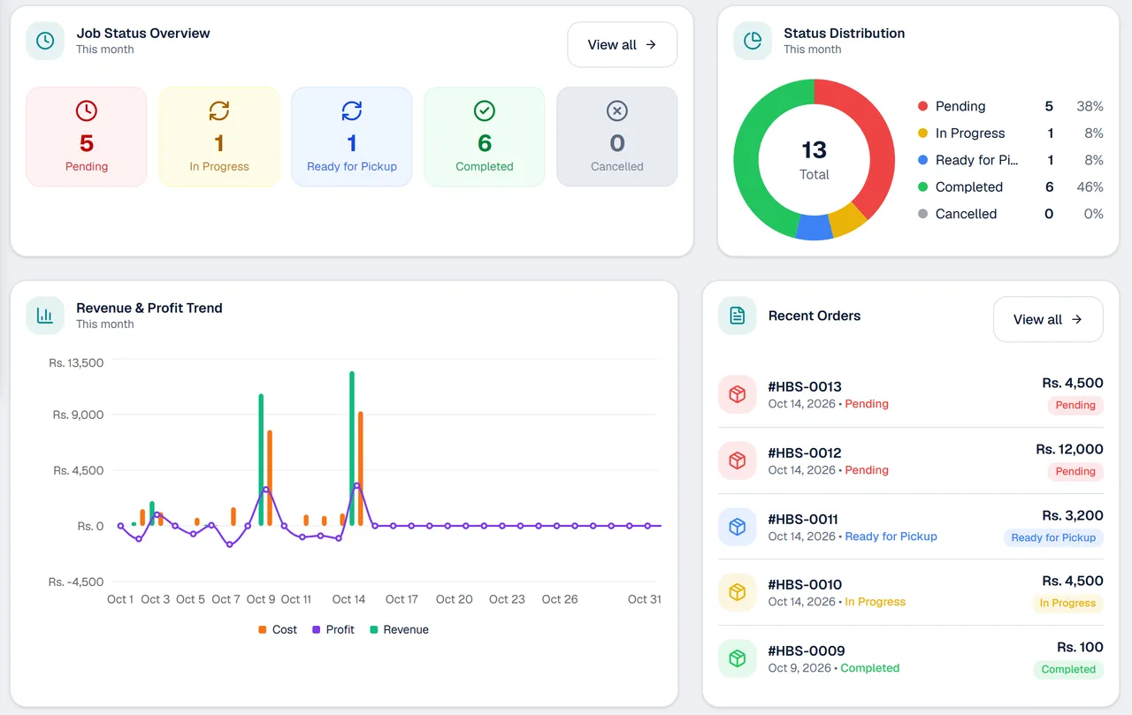This screenshot has height=715, width=1132.
Task: Toggle the Cost series in chart legend
Action: point(278,629)
